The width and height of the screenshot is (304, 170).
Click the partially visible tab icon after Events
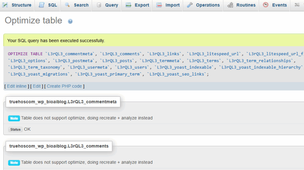[297, 5]
